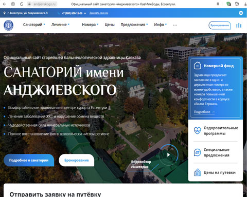This screenshot has height=197, width=247.
Task: Expand the arrow next to 'Номера'
Action: point(98,25)
